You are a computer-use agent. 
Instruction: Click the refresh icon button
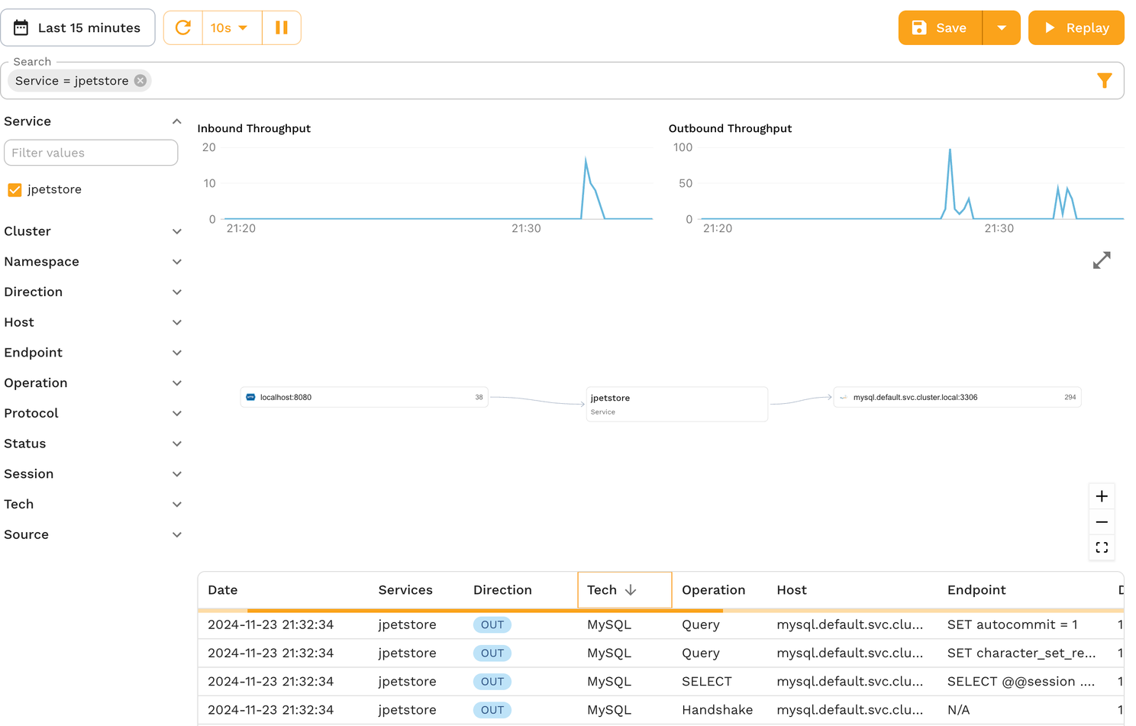[183, 28]
